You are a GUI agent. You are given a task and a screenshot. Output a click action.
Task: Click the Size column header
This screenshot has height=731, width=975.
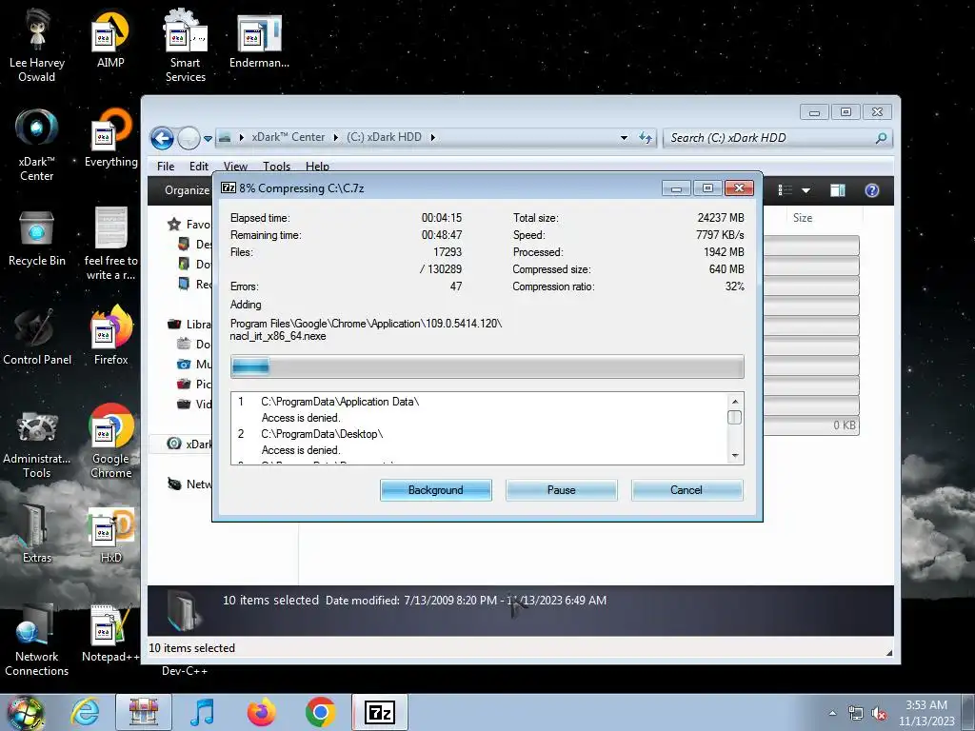803,218
